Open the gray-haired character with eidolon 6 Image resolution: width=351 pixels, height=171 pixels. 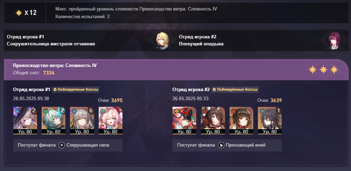tap(82, 120)
